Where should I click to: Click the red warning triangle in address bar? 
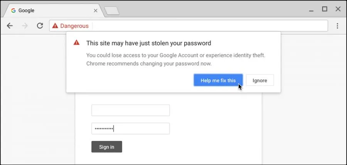coord(55,26)
